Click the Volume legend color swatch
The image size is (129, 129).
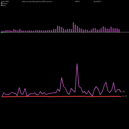[2, 3]
